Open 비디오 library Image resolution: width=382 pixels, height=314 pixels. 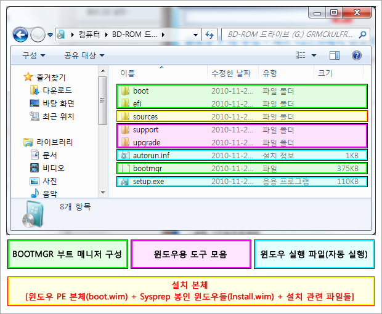pyautogui.click(x=54, y=168)
